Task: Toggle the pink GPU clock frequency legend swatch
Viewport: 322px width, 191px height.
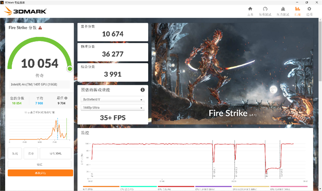Action: coord(289,187)
